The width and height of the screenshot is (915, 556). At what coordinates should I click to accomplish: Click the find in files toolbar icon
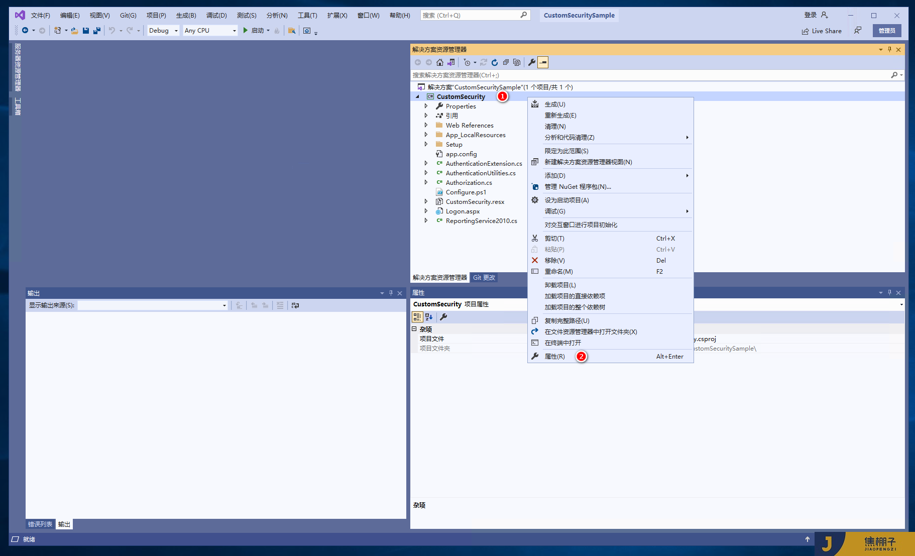point(291,31)
